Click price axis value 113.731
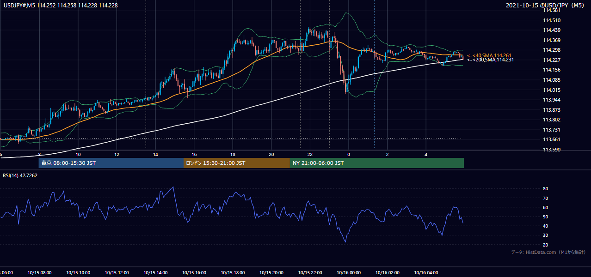 click(x=552, y=130)
